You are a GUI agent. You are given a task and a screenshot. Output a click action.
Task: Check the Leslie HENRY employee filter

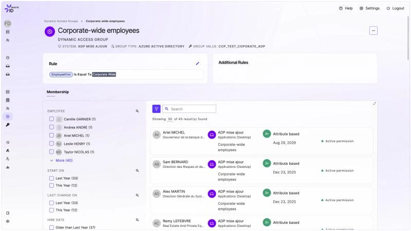[x=52, y=144]
